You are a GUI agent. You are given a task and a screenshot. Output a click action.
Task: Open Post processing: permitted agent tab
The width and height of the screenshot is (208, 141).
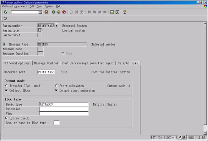click(88, 63)
